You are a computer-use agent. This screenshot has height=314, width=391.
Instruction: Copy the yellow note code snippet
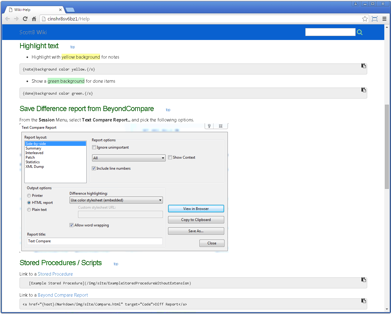[364, 66]
